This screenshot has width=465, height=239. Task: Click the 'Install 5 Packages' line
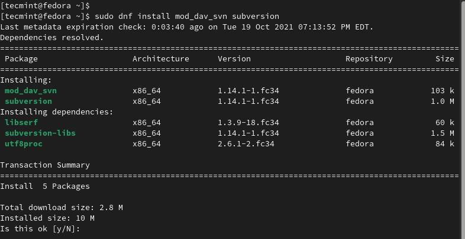(44, 186)
